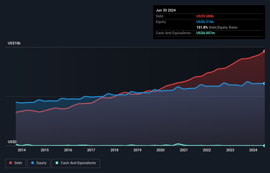Click the Jun 30 2024 tooltip date
This screenshot has height=173, width=270.
[x=166, y=10]
